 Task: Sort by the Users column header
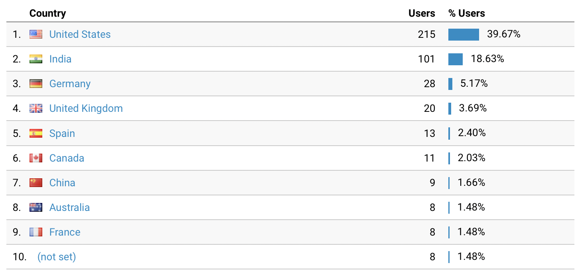click(x=422, y=13)
